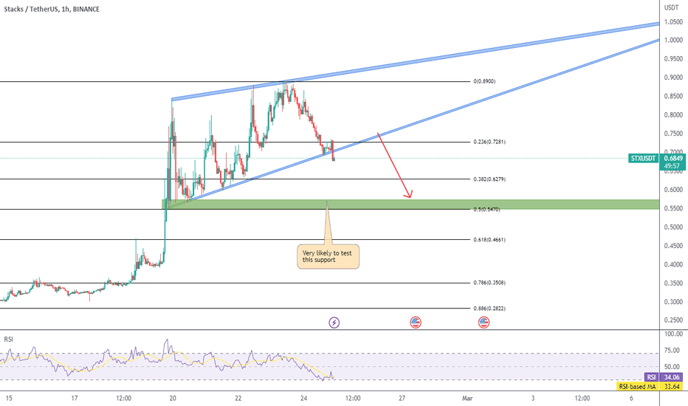The image size is (688, 406).
Task: Click the US flag event icon near 27
Action: point(416,323)
